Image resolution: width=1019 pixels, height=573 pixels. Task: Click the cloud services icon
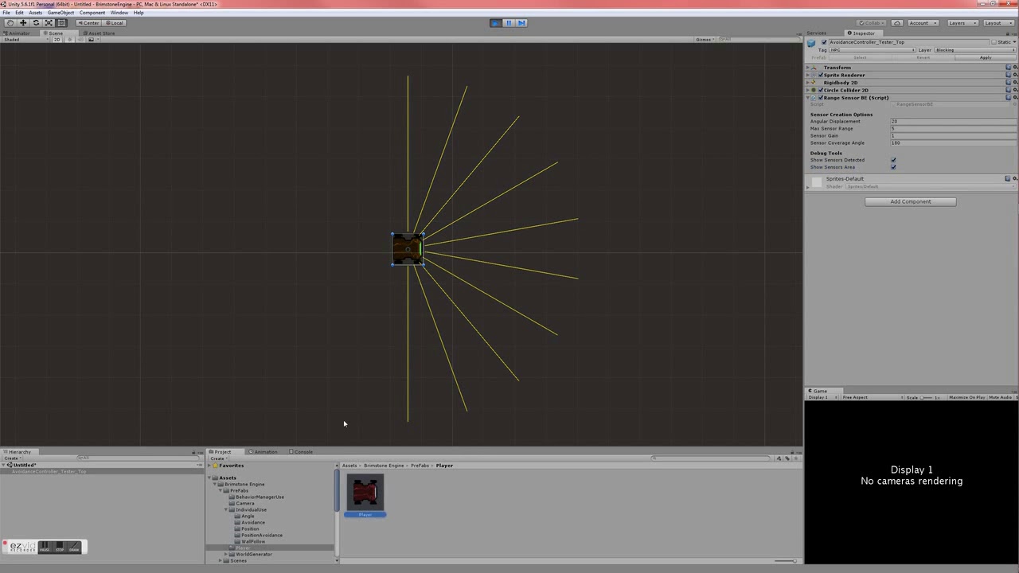tap(897, 23)
